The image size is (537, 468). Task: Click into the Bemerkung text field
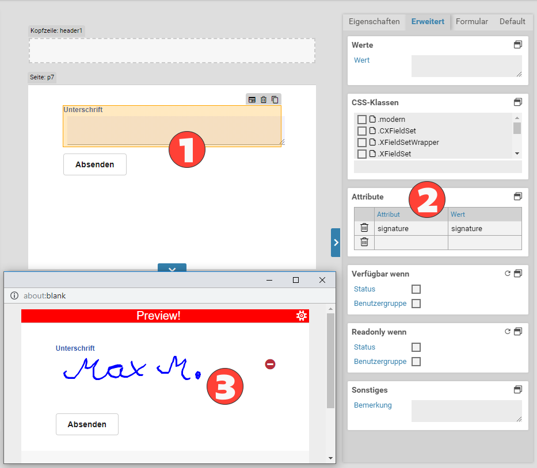click(x=466, y=411)
